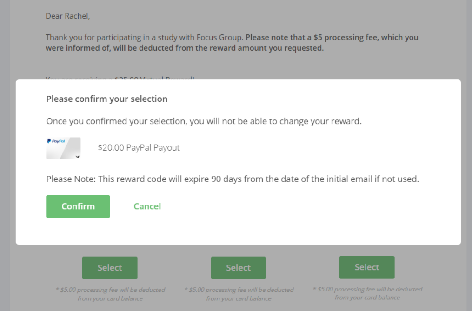Click processing fee footnote under middle Select

click(x=239, y=294)
